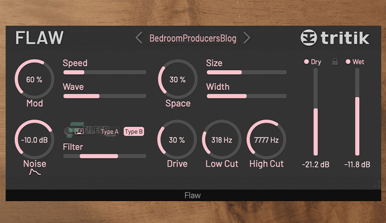The width and height of the screenshot is (386, 223).
Task: Open the BedroomProducersBlog preset menu
Action: pyautogui.click(x=193, y=38)
